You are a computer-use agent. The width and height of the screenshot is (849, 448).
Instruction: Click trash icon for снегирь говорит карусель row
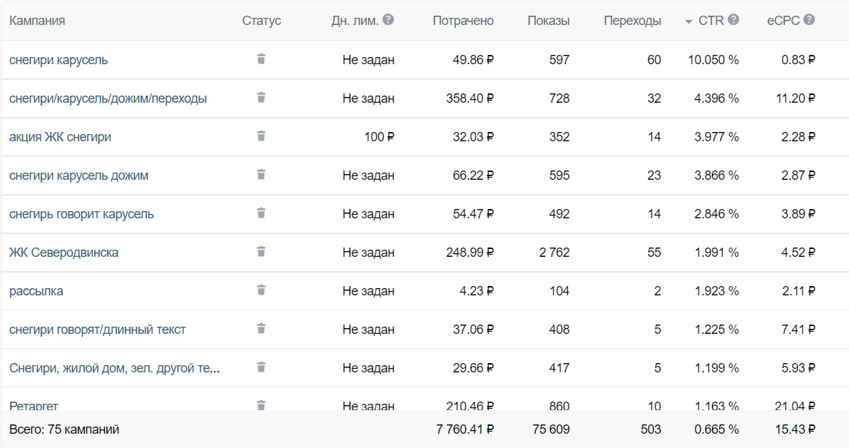point(261,213)
